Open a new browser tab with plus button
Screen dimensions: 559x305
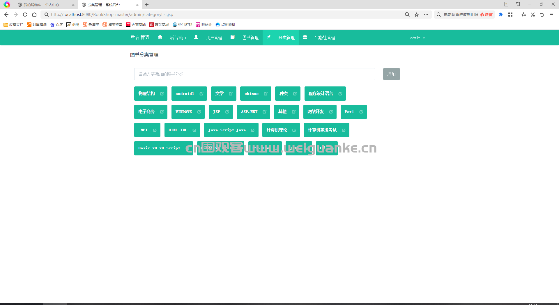[147, 5]
